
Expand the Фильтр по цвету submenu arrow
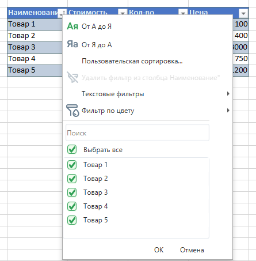tap(228, 111)
